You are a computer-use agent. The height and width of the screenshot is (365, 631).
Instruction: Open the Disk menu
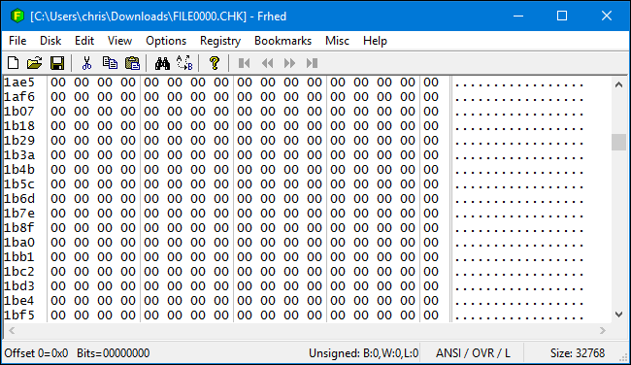point(50,41)
